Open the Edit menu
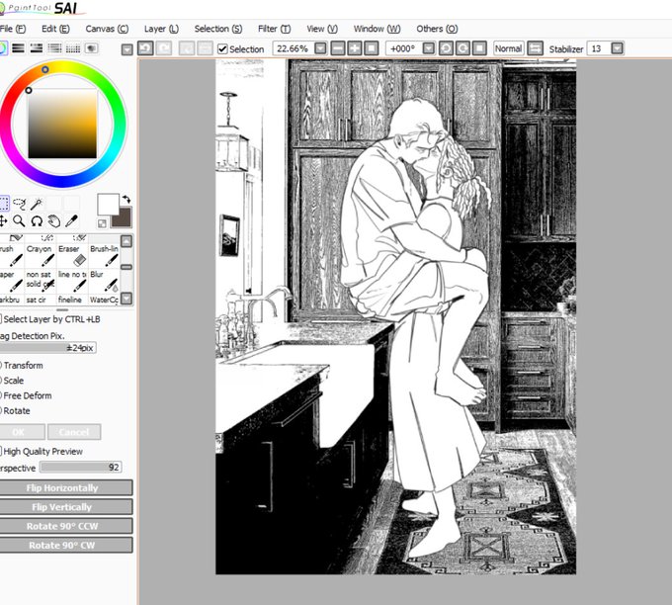This screenshot has height=605, width=672. point(55,29)
